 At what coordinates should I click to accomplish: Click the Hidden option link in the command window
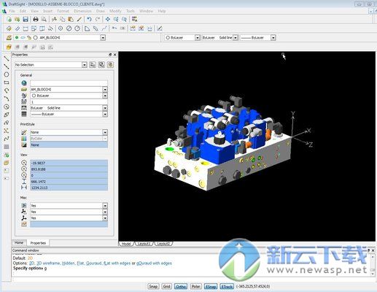[x=69, y=264]
